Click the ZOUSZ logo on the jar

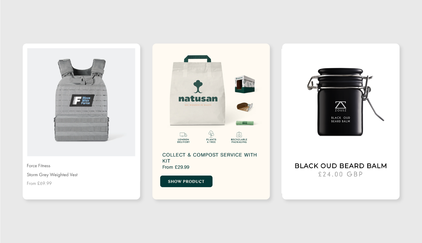341,106
